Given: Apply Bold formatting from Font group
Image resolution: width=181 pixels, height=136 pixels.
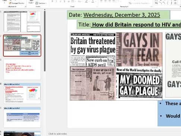Looking at the screenshot, I should tap(53, 1).
